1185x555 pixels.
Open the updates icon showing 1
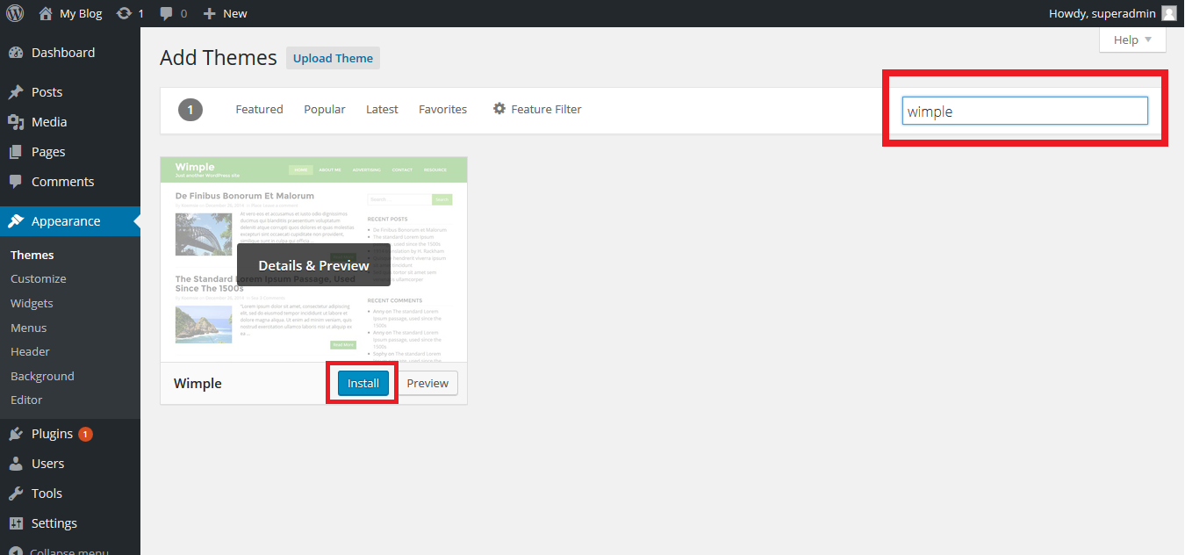click(125, 13)
